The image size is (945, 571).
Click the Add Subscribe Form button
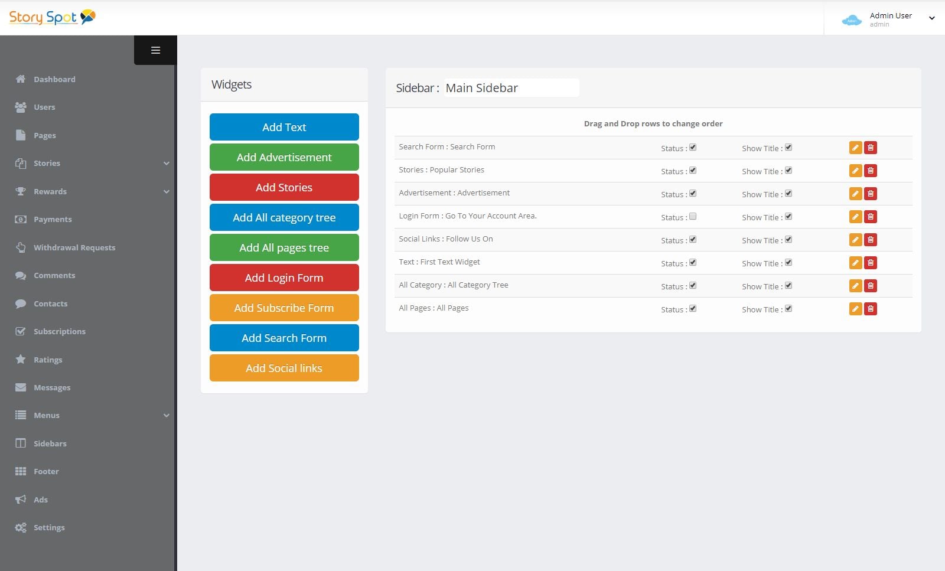[284, 308]
